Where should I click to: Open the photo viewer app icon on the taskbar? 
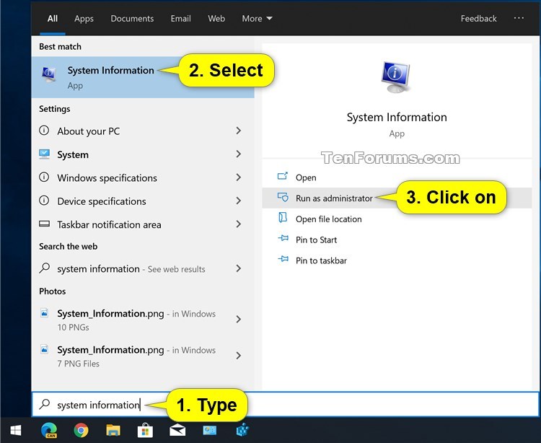pyautogui.click(x=209, y=430)
